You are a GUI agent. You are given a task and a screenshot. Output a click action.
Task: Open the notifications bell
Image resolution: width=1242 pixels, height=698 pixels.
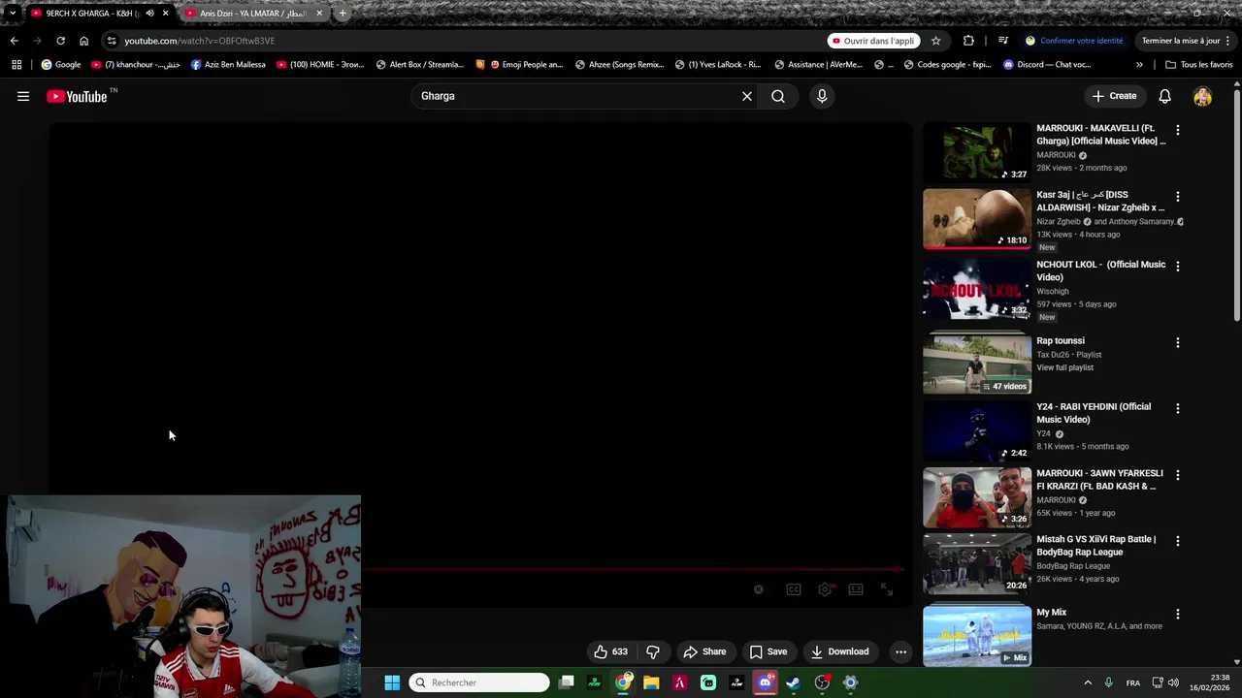[1165, 96]
